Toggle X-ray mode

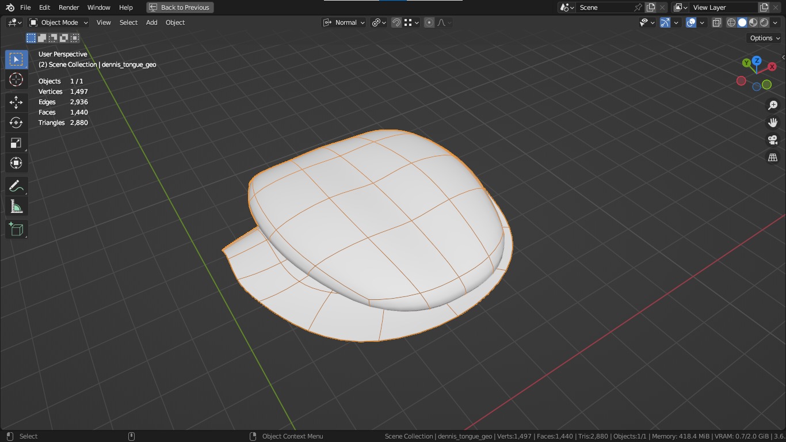click(x=717, y=22)
